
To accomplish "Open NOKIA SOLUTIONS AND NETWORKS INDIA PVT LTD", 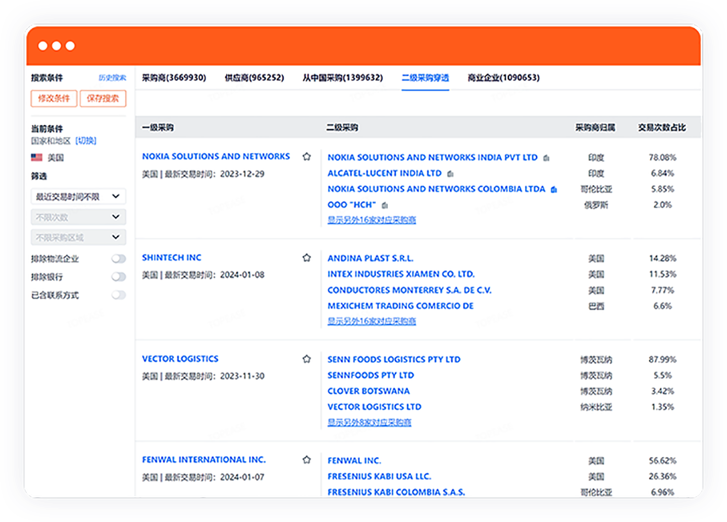I will pos(433,158).
